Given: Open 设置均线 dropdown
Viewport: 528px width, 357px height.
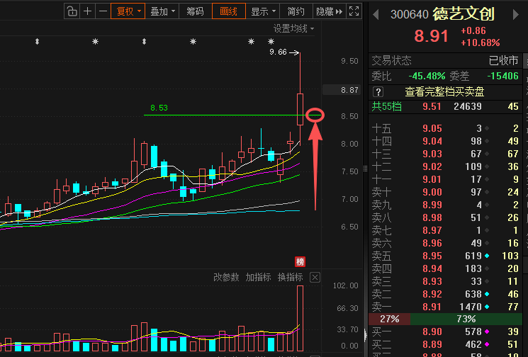Looking at the screenshot, I should tap(293, 28).
